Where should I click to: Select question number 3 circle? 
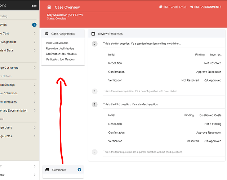(94, 152)
